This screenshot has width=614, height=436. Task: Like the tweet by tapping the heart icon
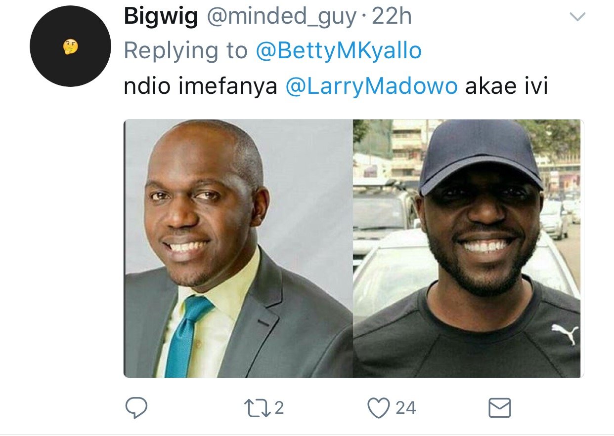379,408
